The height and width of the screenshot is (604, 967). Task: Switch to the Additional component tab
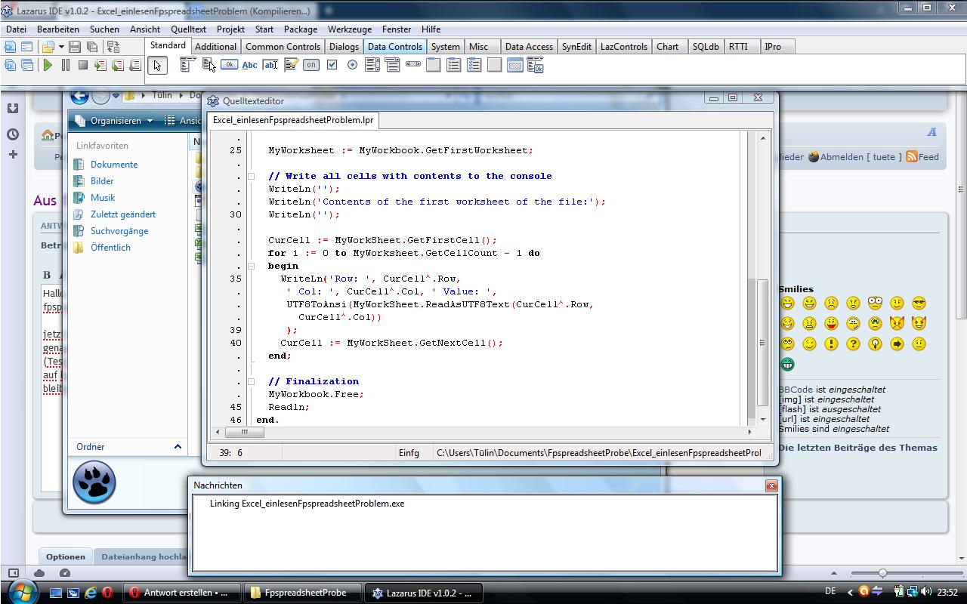215,47
